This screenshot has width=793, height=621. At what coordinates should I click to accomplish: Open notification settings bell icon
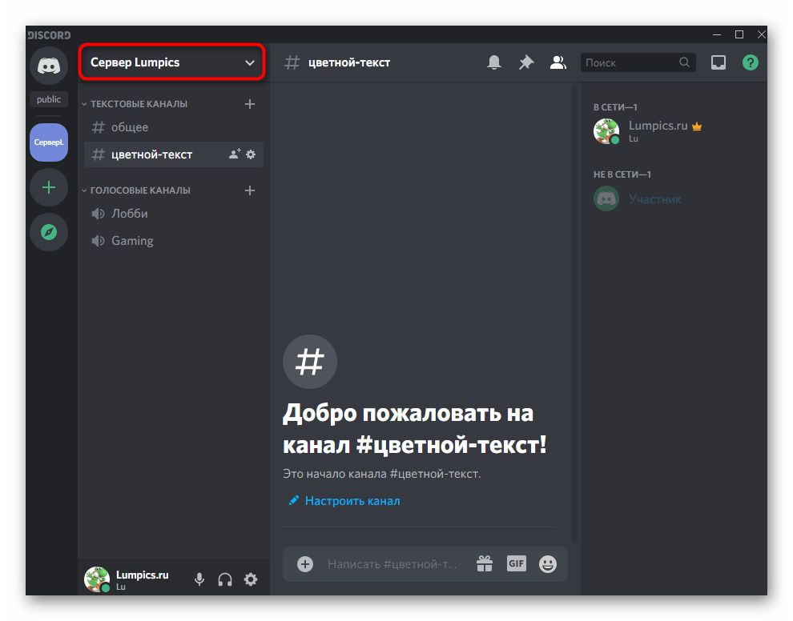[494, 62]
